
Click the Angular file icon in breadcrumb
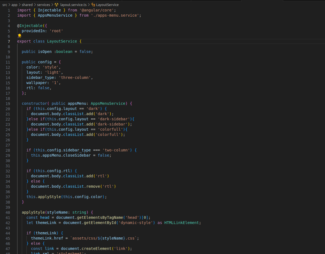coord(56,5)
